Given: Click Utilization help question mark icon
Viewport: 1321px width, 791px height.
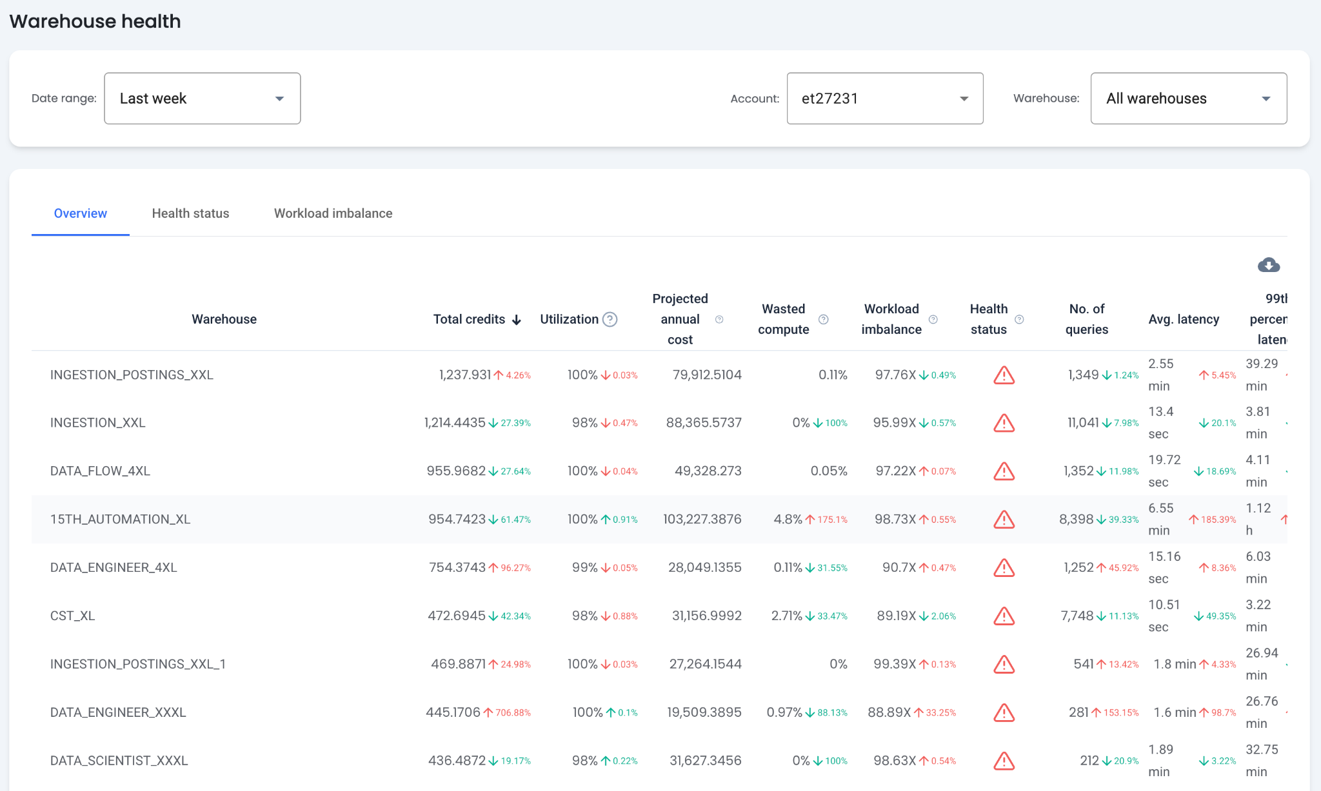Looking at the screenshot, I should click(x=610, y=319).
